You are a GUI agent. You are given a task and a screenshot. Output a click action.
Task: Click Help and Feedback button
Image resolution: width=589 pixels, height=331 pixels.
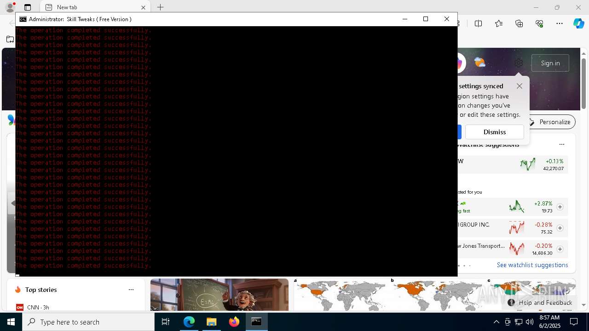tap(540, 302)
